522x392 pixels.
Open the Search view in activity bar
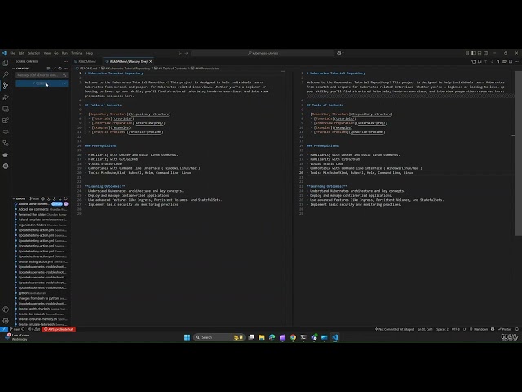point(6,74)
